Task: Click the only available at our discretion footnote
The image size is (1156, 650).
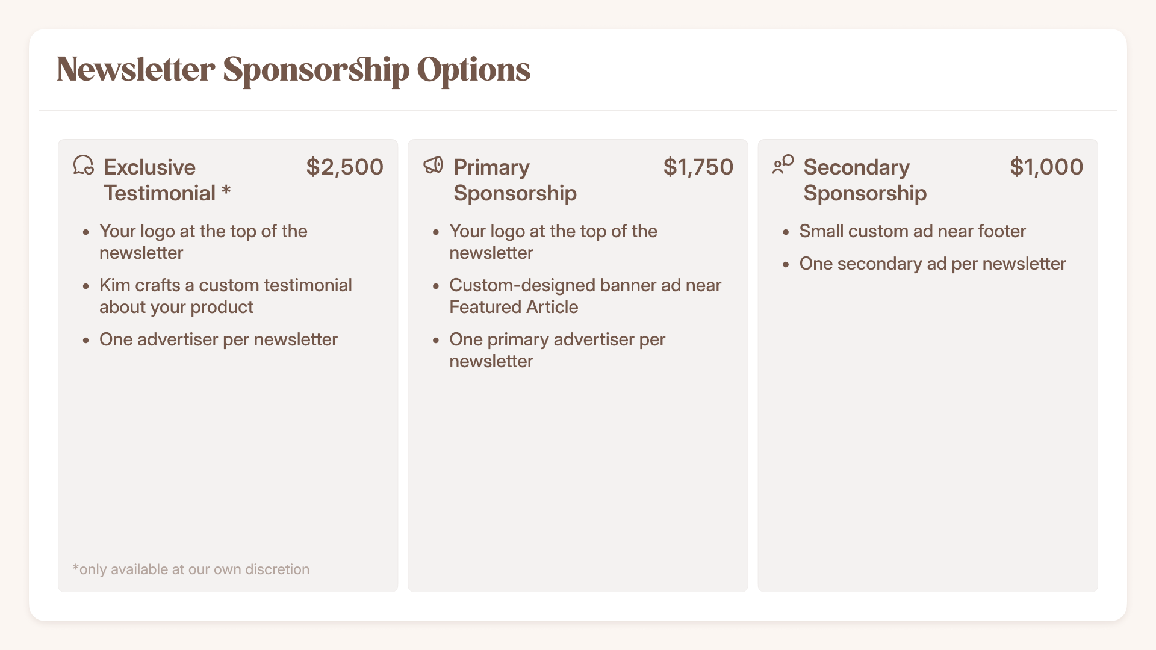Action: [x=191, y=569]
